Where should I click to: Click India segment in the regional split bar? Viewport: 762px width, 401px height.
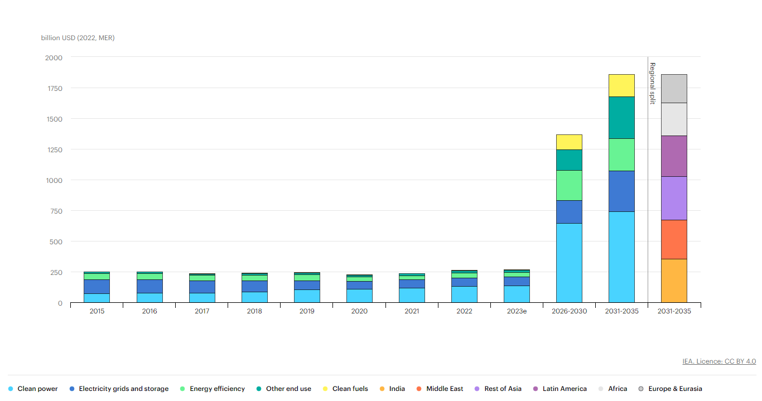(674, 281)
